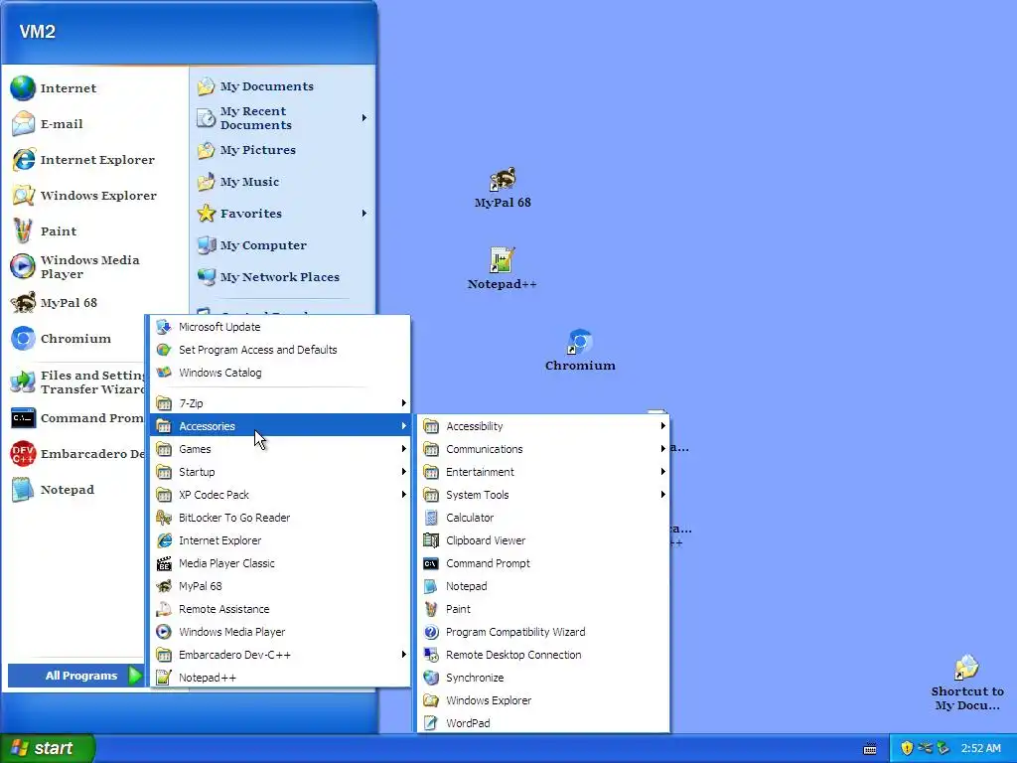Viewport: 1017px width, 763px height.
Task: Expand XP Codec Pack submenu
Action: click(x=280, y=495)
